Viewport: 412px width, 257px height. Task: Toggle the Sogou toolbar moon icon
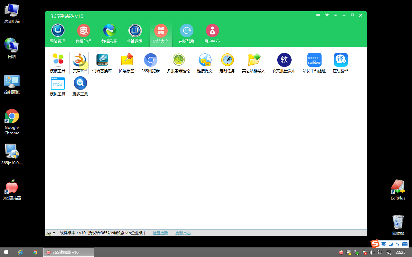click(x=391, y=244)
